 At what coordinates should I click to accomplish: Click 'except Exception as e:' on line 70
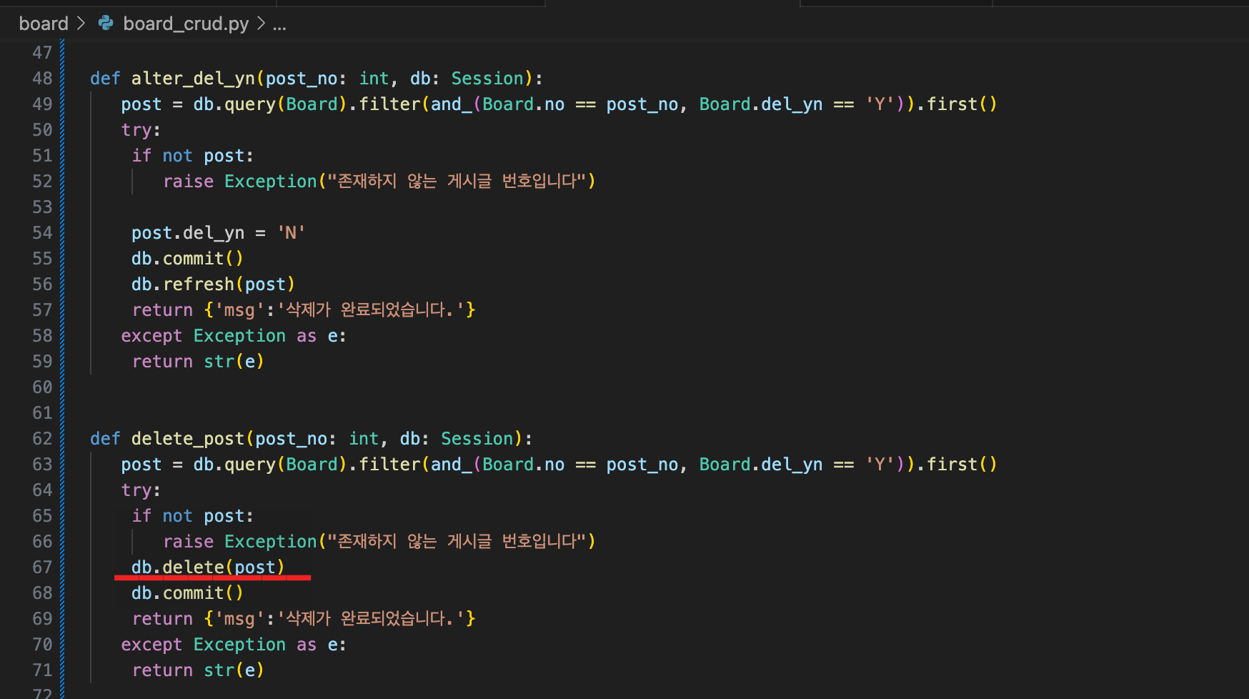(x=234, y=645)
